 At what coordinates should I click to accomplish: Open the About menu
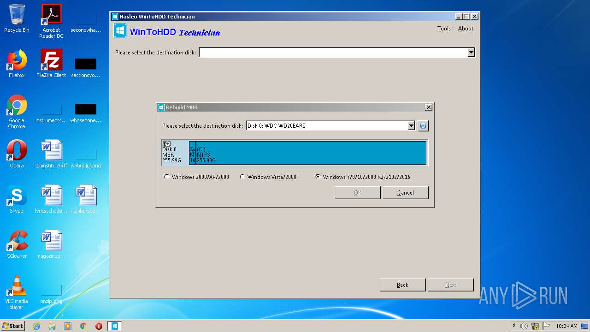466,29
